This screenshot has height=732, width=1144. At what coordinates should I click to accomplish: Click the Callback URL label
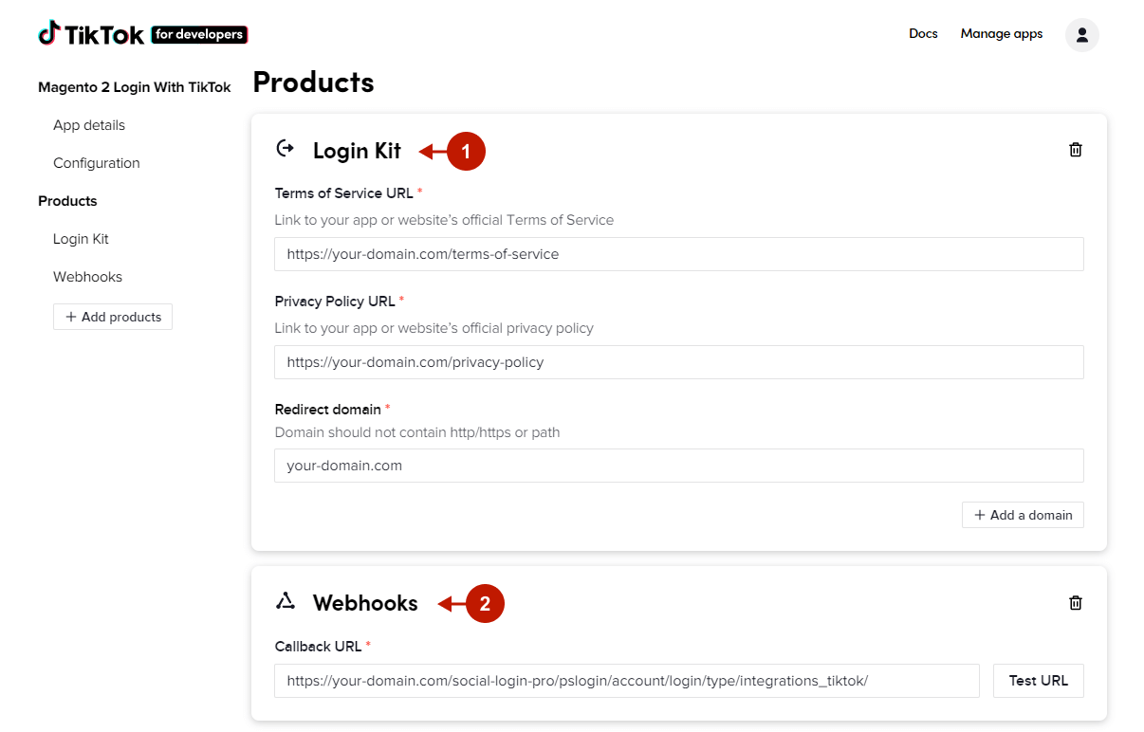click(x=319, y=647)
